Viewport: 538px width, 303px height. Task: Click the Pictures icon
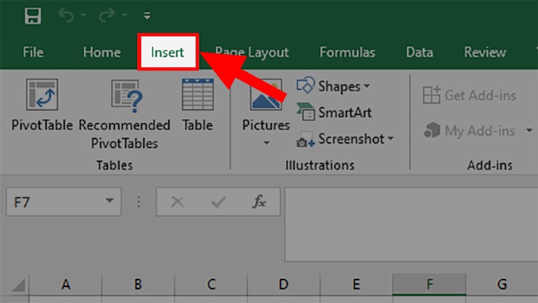coord(266,95)
